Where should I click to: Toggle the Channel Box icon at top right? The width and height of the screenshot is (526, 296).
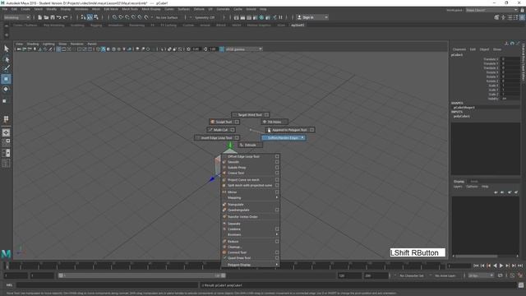click(522, 17)
